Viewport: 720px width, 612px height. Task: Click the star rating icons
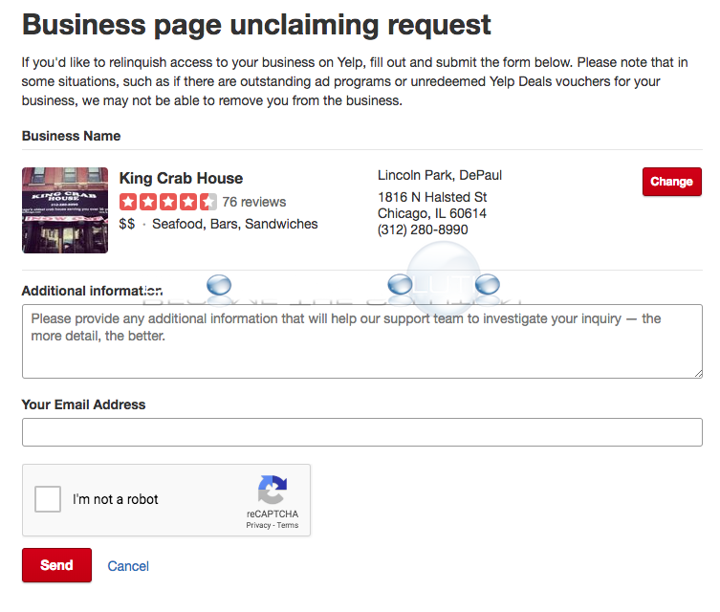tap(168, 202)
